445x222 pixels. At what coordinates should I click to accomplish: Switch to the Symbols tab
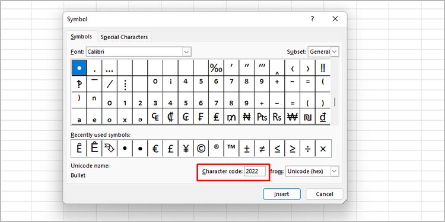click(x=81, y=37)
